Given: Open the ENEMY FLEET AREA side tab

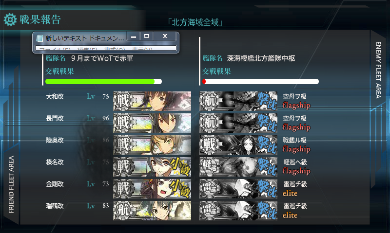Looking at the screenshot, I should [378, 70].
